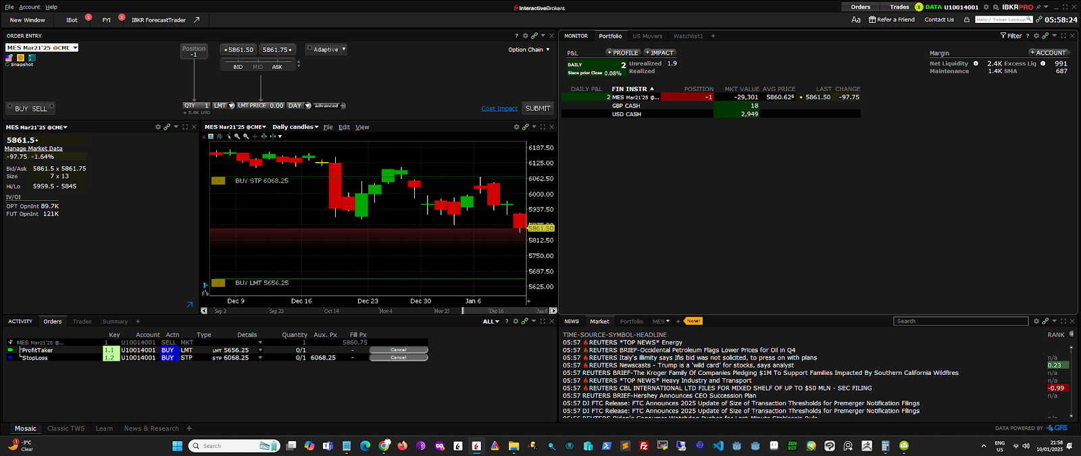This screenshot has height=456, width=1081.
Task: Open the chart pop-out arrow icon
Action: pos(190,305)
